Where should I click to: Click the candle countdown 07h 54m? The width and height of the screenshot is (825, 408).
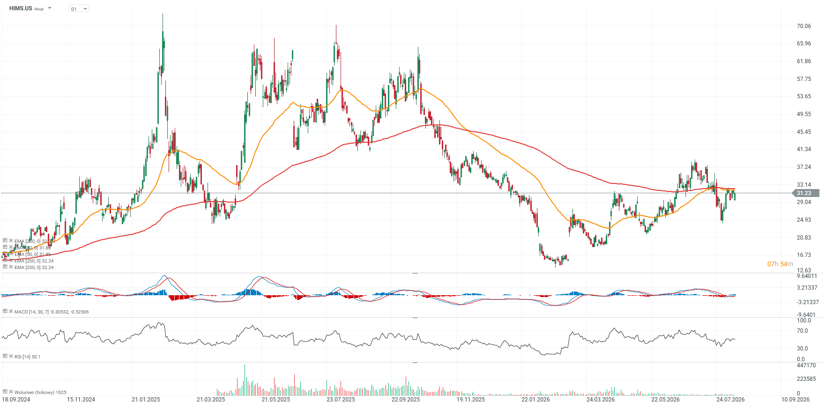pyautogui.click(x=780, y=264)
